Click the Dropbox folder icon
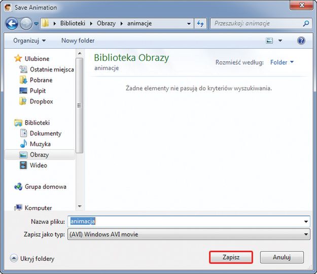317x274 pixels. (x=23, y=101)
